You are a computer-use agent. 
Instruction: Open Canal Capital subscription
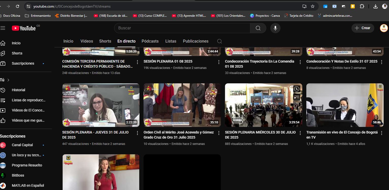point(22,145)
